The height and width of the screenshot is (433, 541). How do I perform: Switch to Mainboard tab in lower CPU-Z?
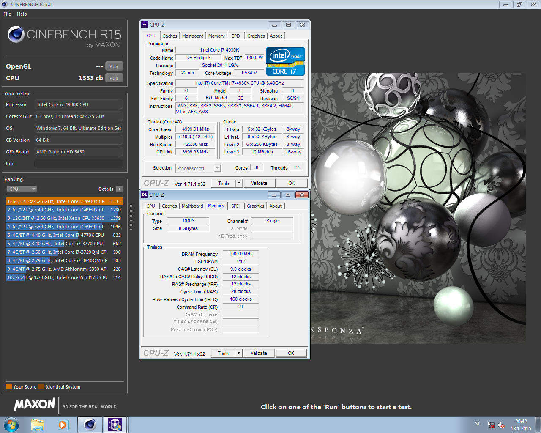click(192, 206)
